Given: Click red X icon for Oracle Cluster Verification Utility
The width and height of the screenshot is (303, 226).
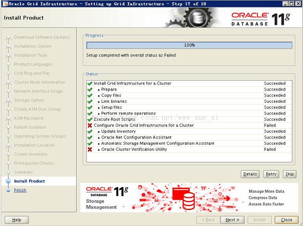Looking at the screenshot, I should [x=90, y=149].
